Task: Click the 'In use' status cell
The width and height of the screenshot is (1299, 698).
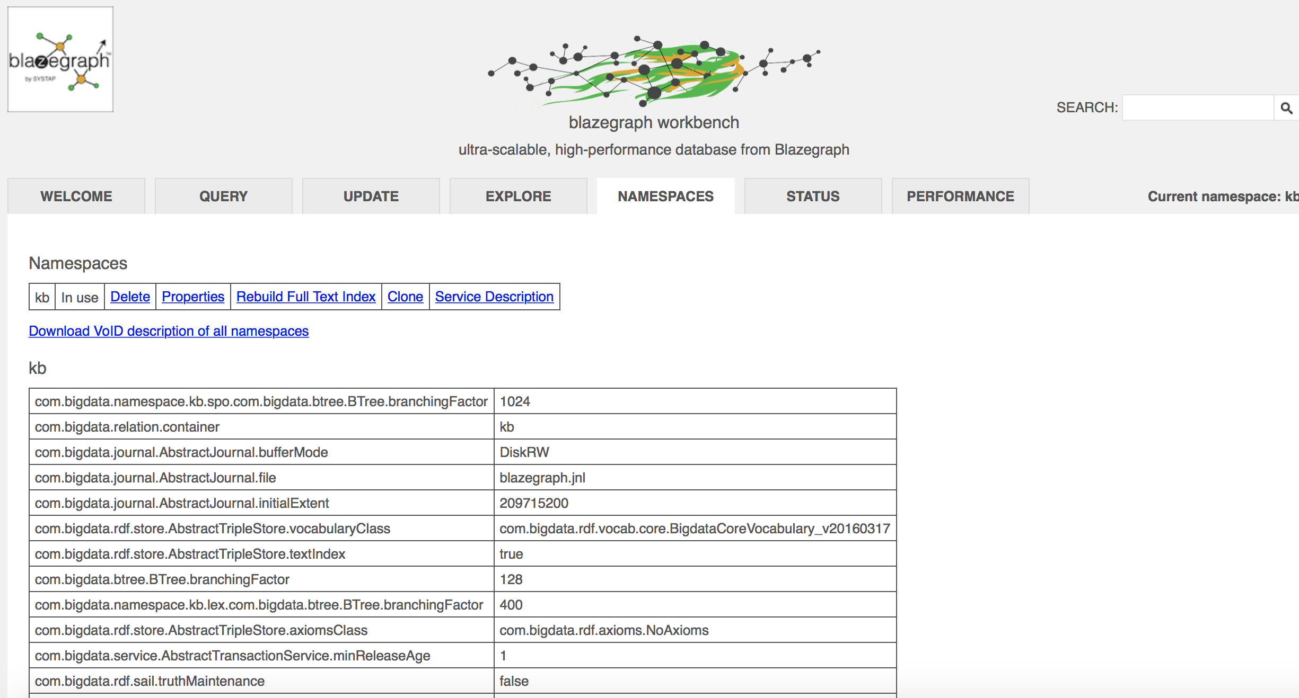Action: 80,297
